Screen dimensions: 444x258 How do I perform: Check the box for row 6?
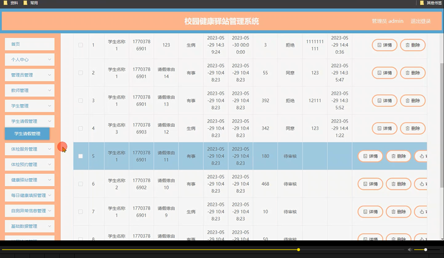coord(81,184)
